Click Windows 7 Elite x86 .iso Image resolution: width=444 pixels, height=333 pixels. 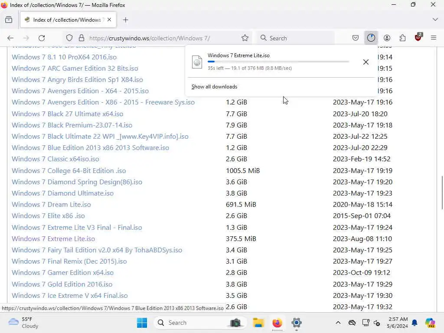coord(49,216)
